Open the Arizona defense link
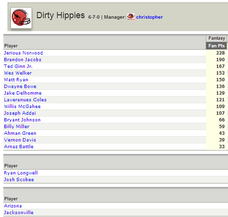The height and width of the screenshot is (217, 228). (13, 206)
